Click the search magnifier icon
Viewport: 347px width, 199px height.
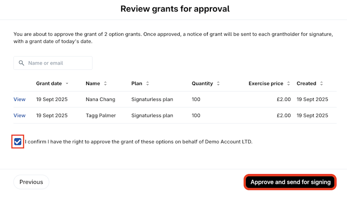22,63
